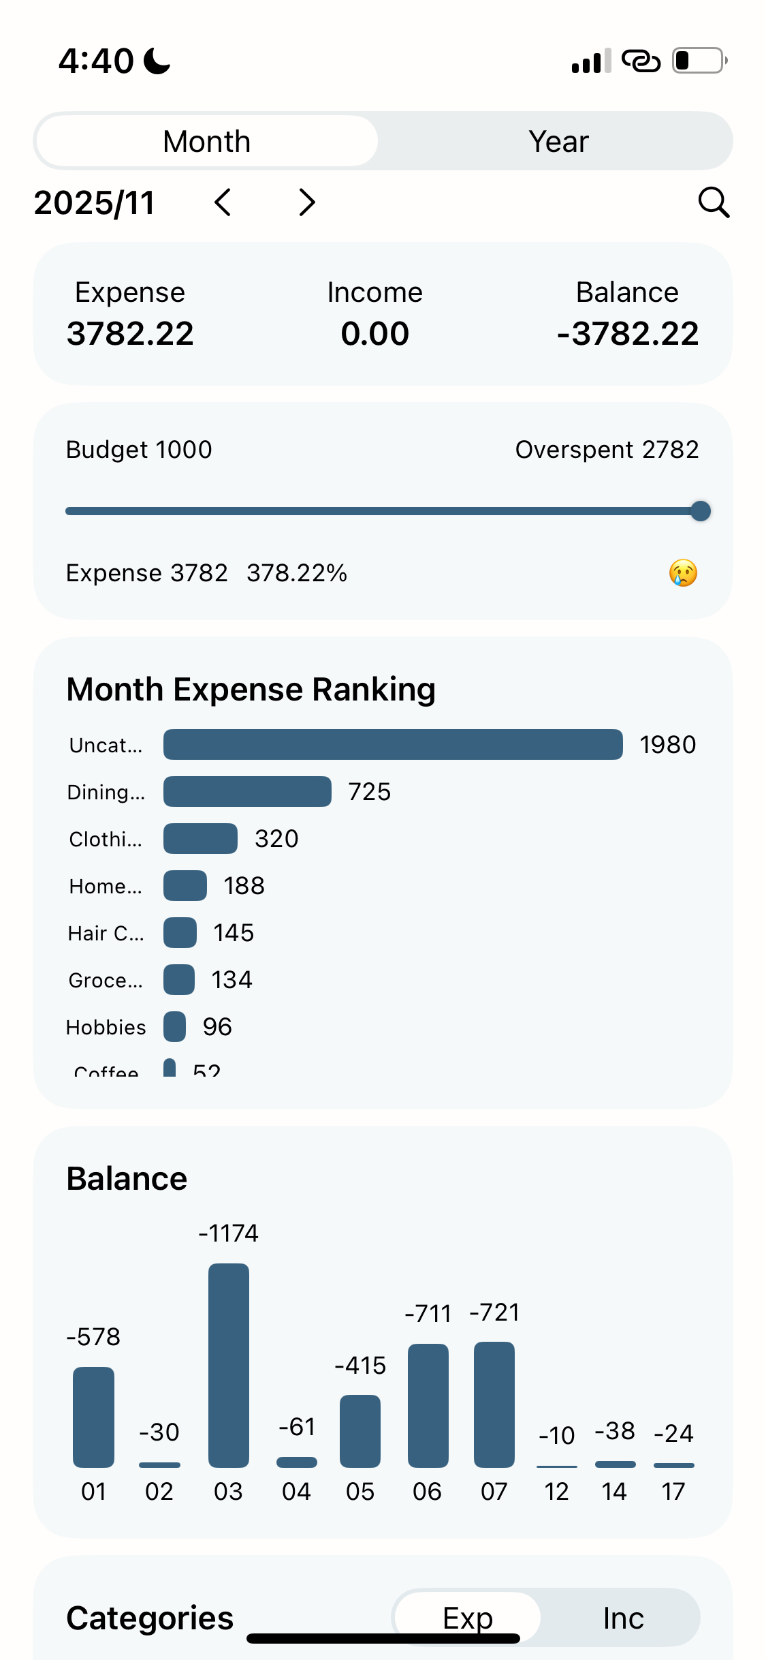
Task: Tap the Clothing 320 ranking bar
Action: [200, 838]
